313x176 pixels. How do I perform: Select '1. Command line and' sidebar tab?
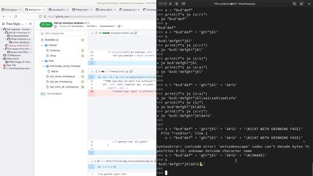17,68
